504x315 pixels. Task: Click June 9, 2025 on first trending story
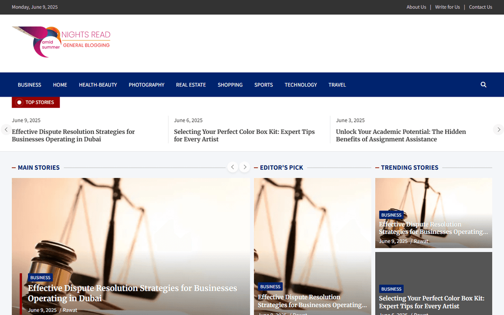coord(393,241)
